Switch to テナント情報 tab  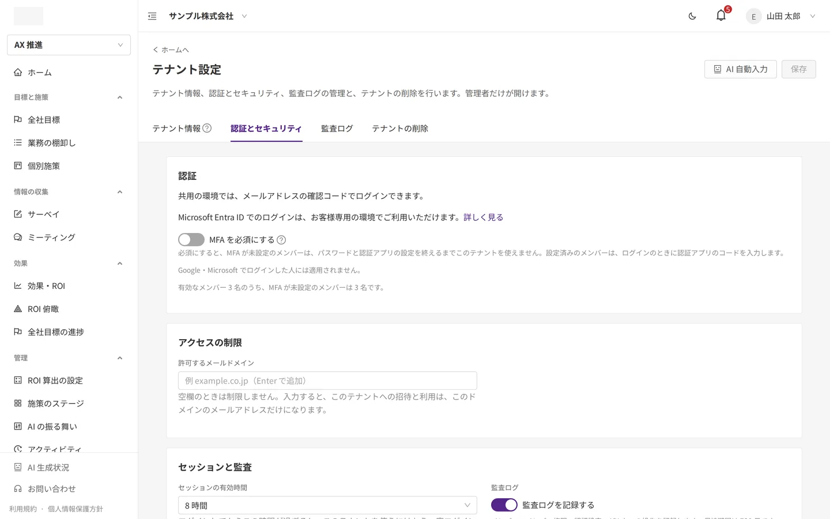pos(176,129)
